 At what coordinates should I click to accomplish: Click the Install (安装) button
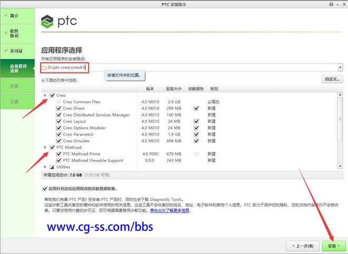(334, 246)
